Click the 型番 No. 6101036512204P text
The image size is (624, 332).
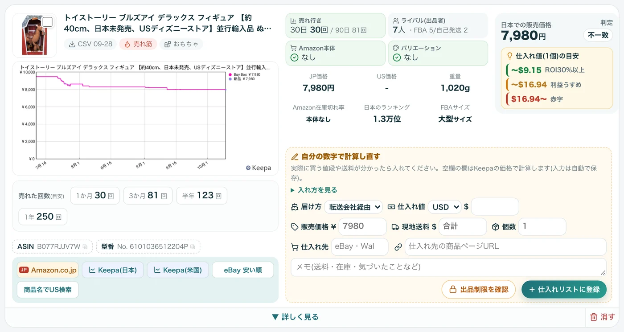coord(152,246)
